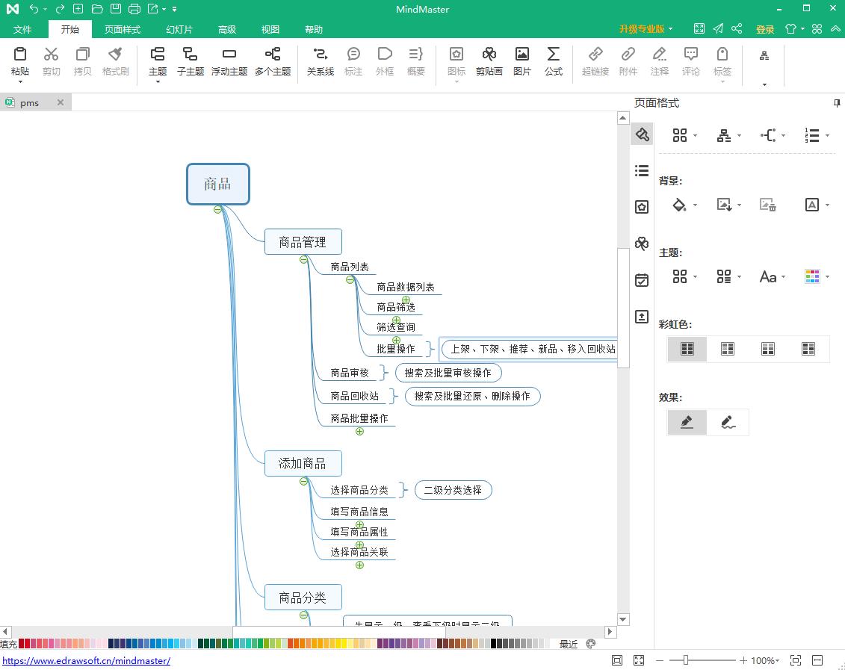Insert a picture via 图片
This screenshot has height=670, width=845.
point(522,61)
